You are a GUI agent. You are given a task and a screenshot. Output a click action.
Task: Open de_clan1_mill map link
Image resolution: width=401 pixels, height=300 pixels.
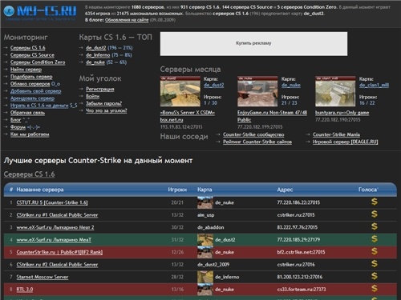(x=374, y=85)
